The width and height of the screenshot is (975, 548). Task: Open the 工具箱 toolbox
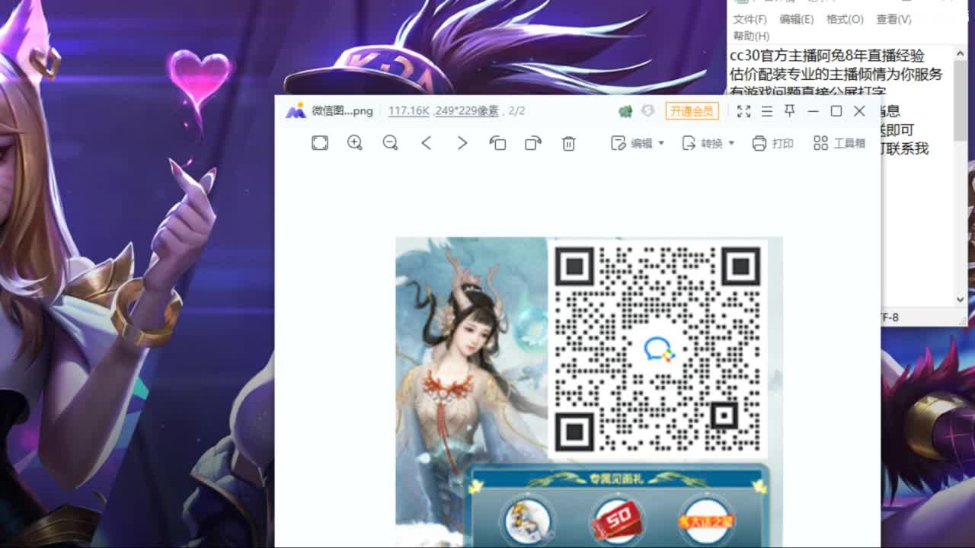[x=839, y=143]
